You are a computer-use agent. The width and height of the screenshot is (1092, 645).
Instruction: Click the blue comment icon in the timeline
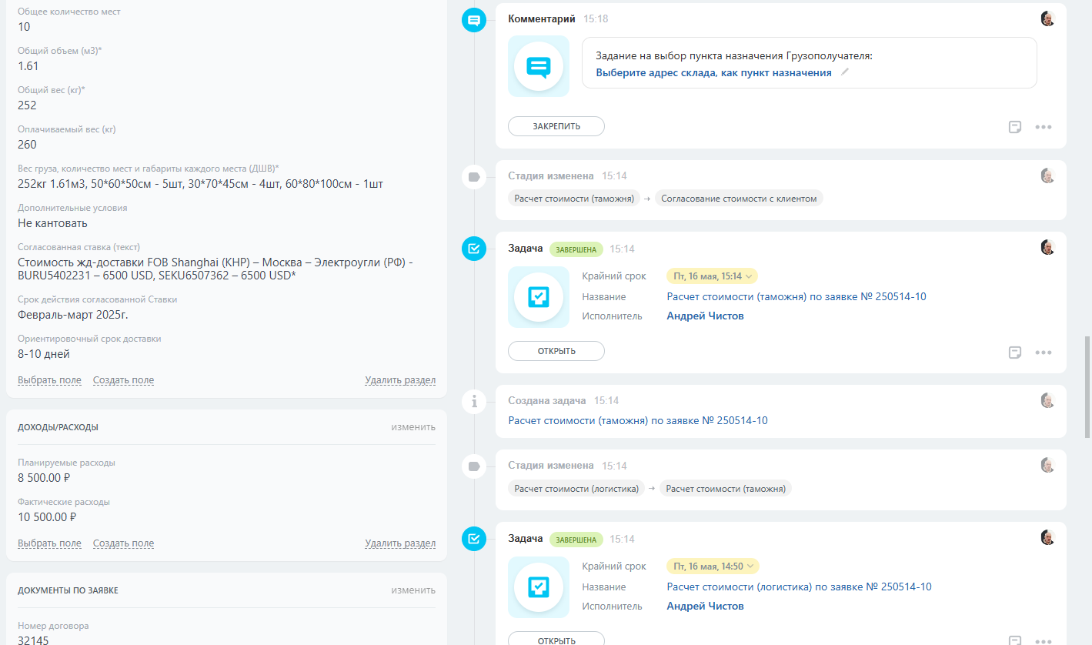point(475,20)
